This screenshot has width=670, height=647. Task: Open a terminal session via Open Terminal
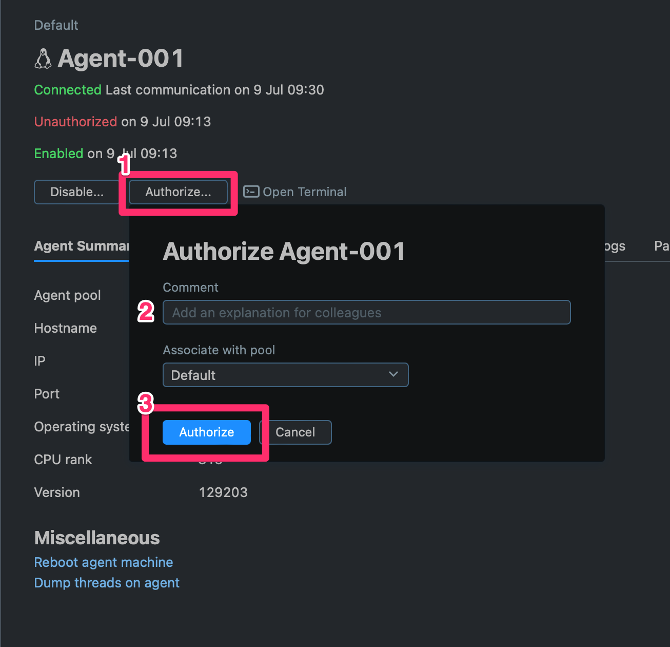click(305, 192)
